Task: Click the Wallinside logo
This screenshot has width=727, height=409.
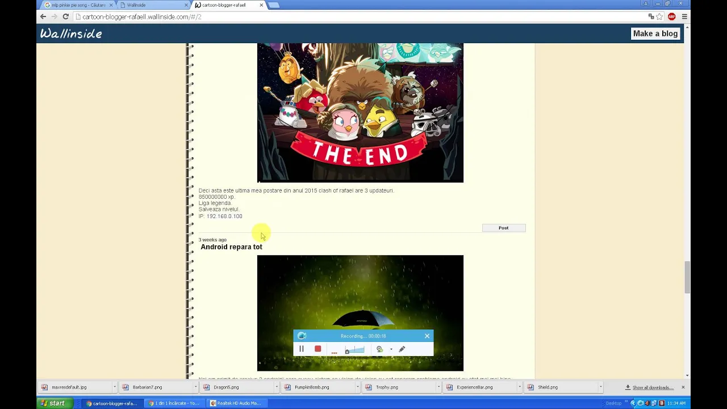Action: 71,34
